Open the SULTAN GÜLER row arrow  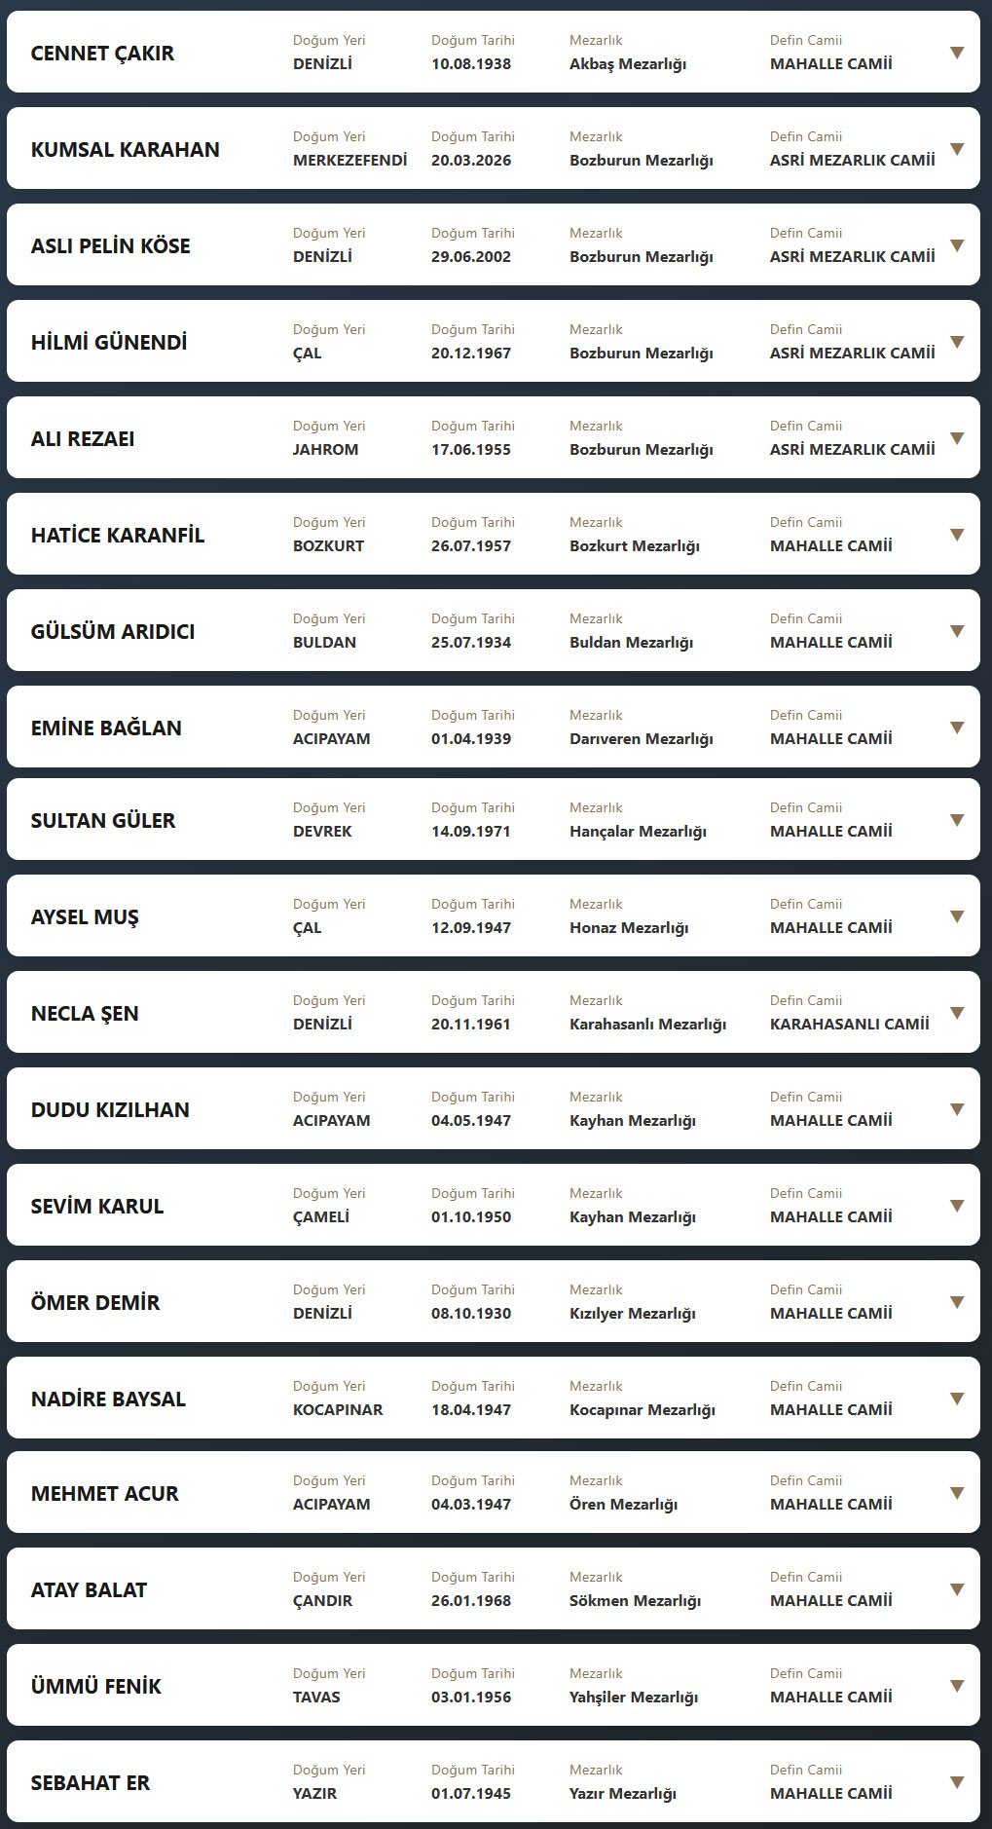[957, 820]
